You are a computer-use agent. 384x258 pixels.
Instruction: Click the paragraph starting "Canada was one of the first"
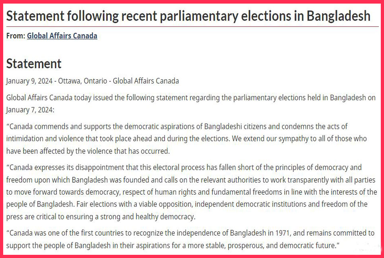click(x=190, y=239)
